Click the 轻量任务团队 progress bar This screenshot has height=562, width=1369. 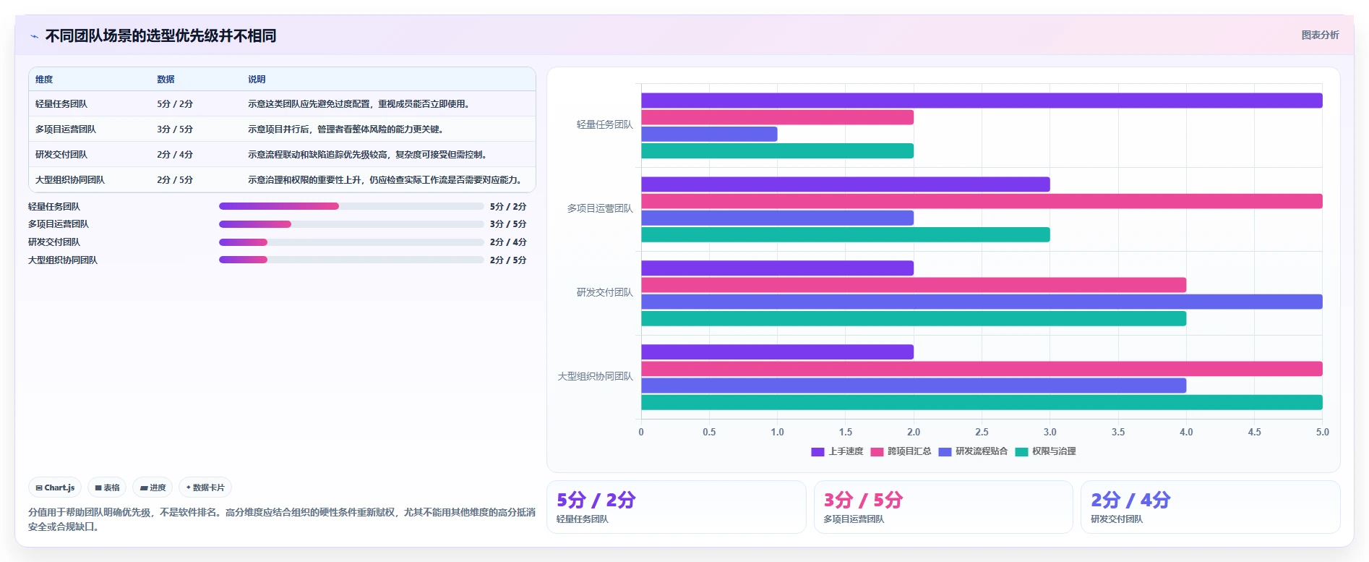click(351, 206)
